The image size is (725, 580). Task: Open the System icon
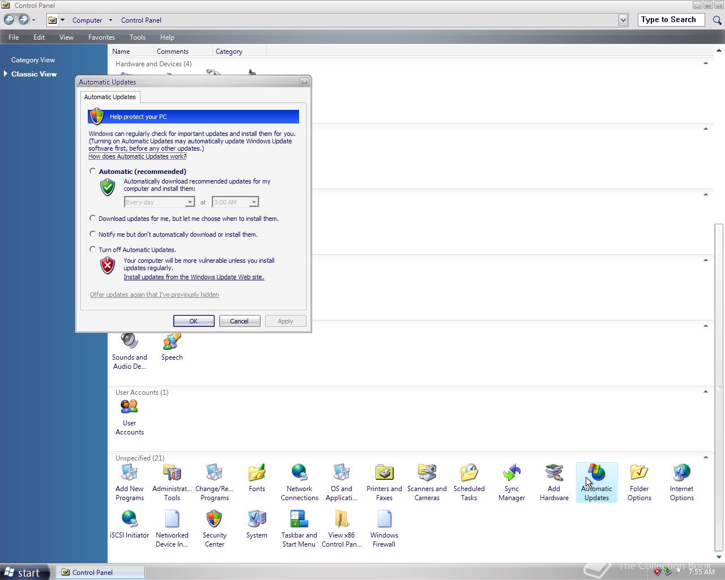(x=257, y=524)
